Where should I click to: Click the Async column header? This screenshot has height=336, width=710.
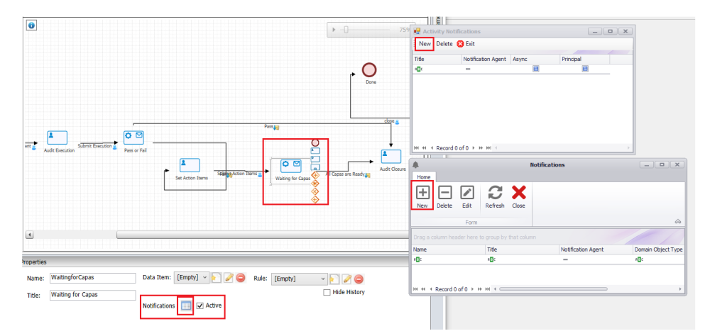[x=535, y=60]
